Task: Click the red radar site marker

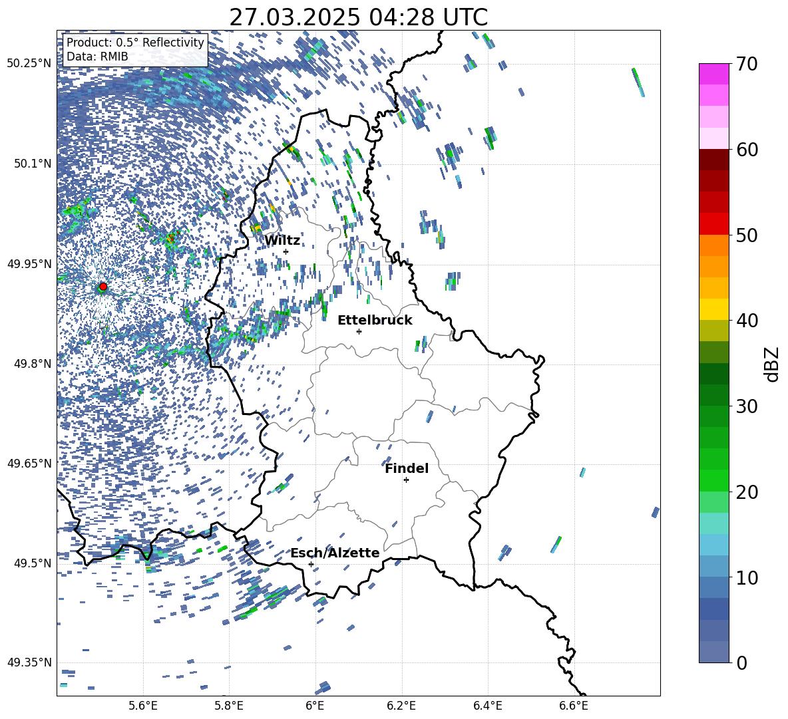Action: point(103,287)
